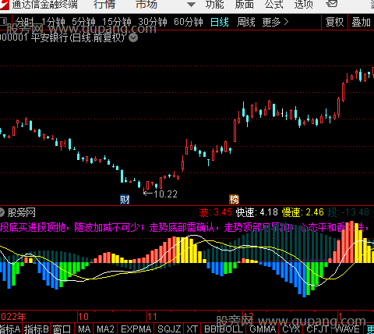Select the XT indicator tab
This screenshot has height=334, width=374.
point(192,329)
